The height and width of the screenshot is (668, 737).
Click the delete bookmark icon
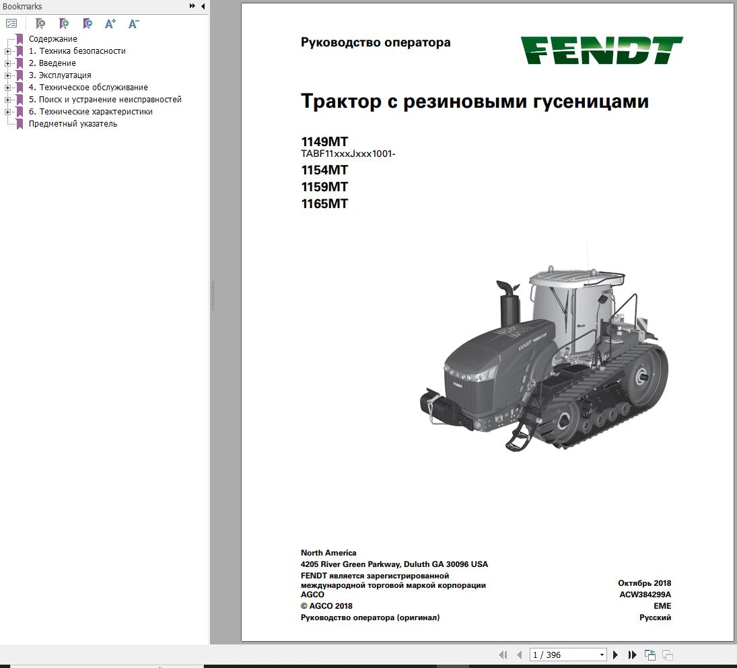coord(40,24)
